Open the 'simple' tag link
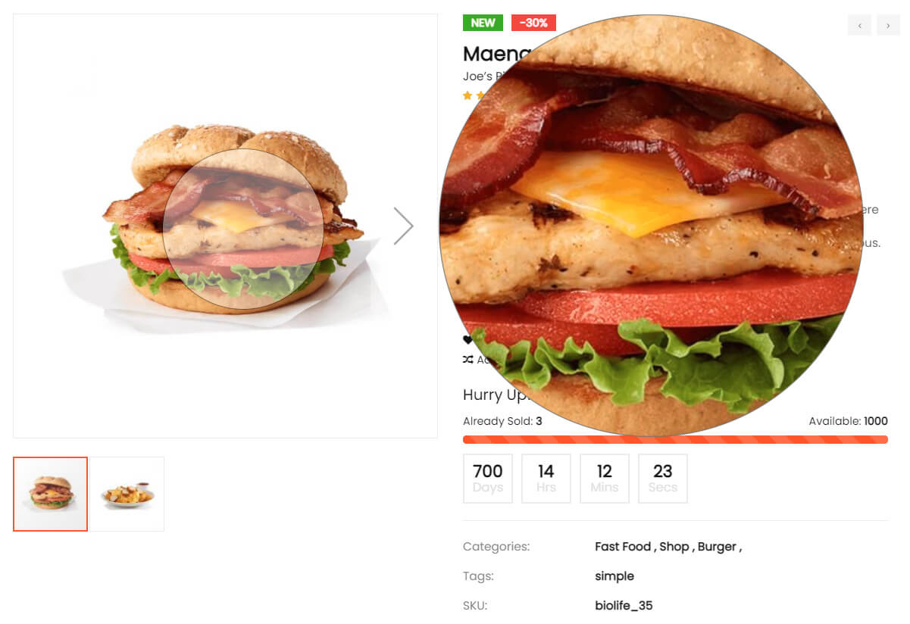 (614, 576)
